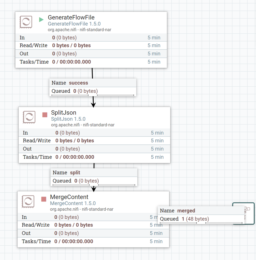Viewport: 256px width, 260px height.
Task: Select the 'split' connection name label
Action: pos(75,173)
